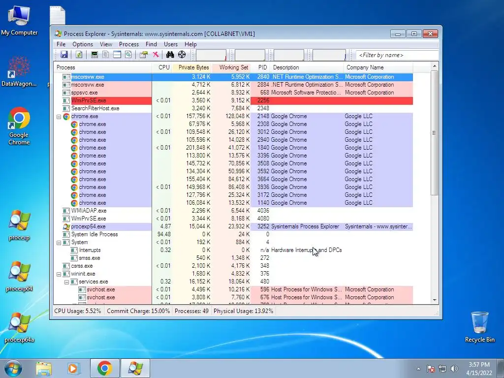
Task: Sort by the PID column header
Action: [260, 67]
